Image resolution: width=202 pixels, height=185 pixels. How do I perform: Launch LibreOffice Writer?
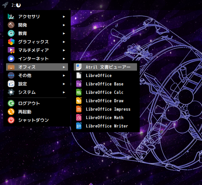tap(105, 126)
